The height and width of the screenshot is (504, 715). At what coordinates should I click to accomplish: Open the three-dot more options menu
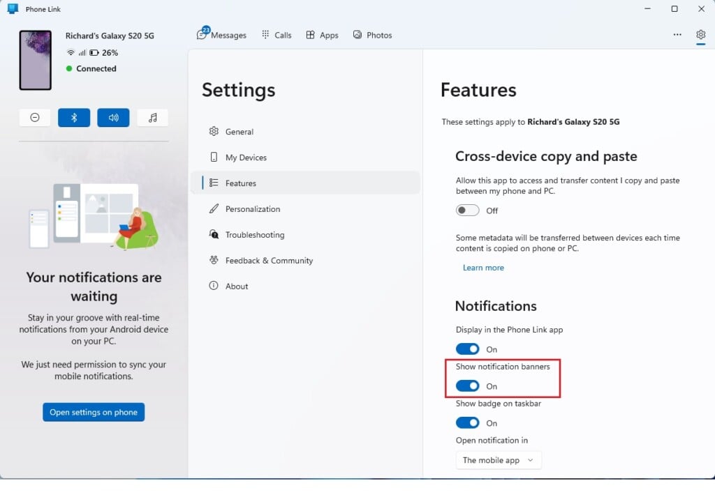pyautogui.click(x=677, y=35)
